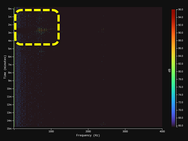Click the dB color scale gradient bar
The height and width of the screenshot is (141, 188).
point(173,68)
